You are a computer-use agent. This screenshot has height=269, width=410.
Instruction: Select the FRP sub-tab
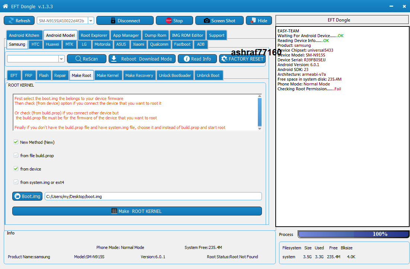29,75
